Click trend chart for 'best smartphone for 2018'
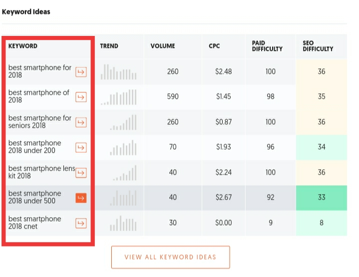The width and height of the screenshot is (359, 277). (x=118, y=72)
